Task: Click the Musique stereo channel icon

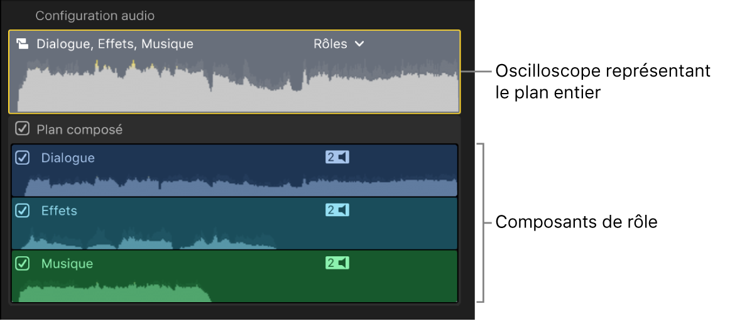Action: pyautogui.click(x=337, y=263)
